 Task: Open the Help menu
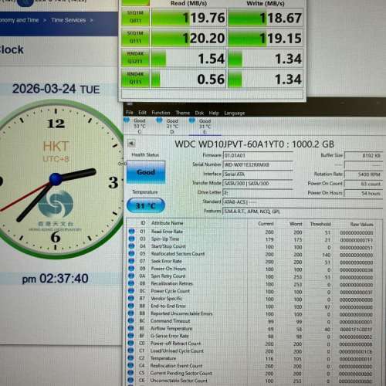214,113
